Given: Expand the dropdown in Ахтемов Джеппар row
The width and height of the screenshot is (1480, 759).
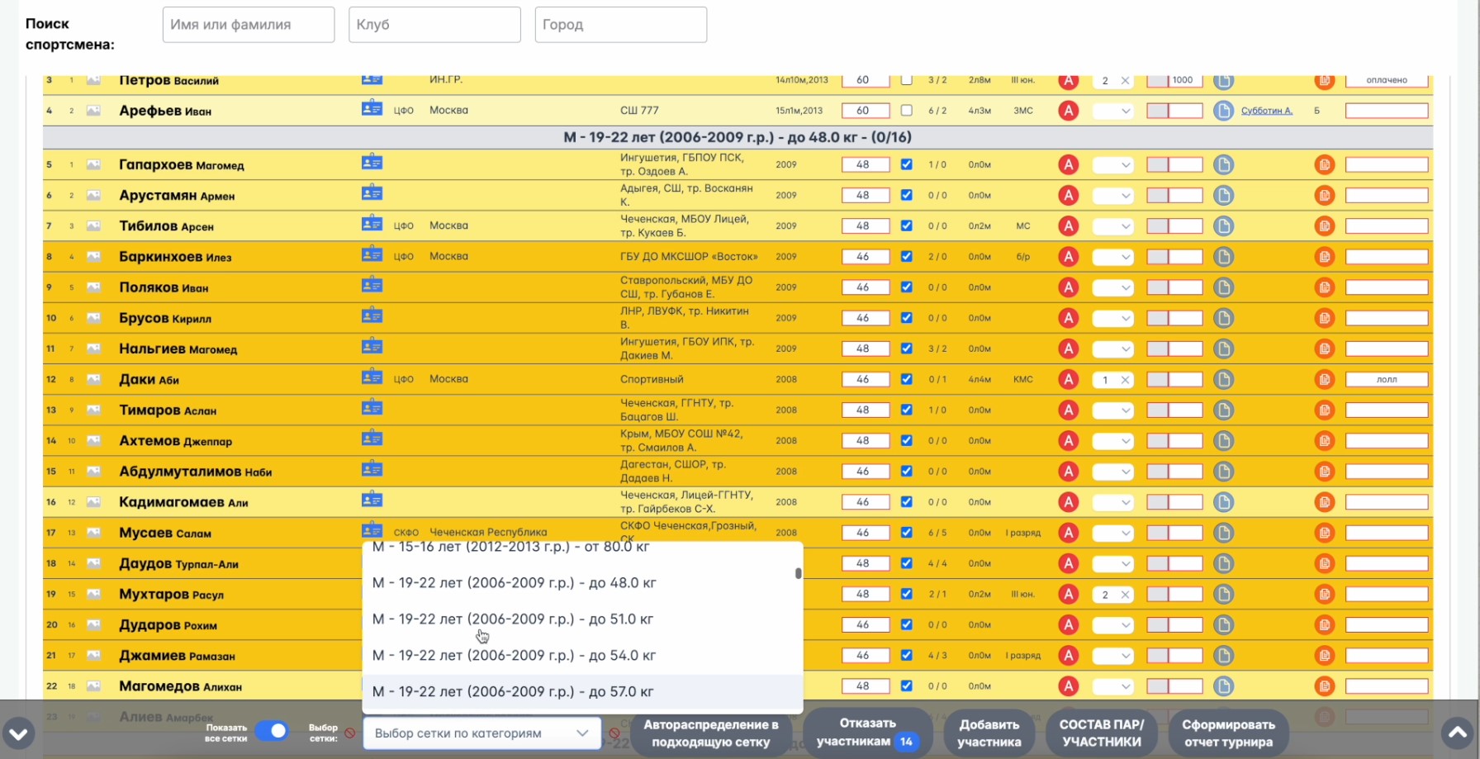Looking at the screenshot, I should (x=1112, y=441).
